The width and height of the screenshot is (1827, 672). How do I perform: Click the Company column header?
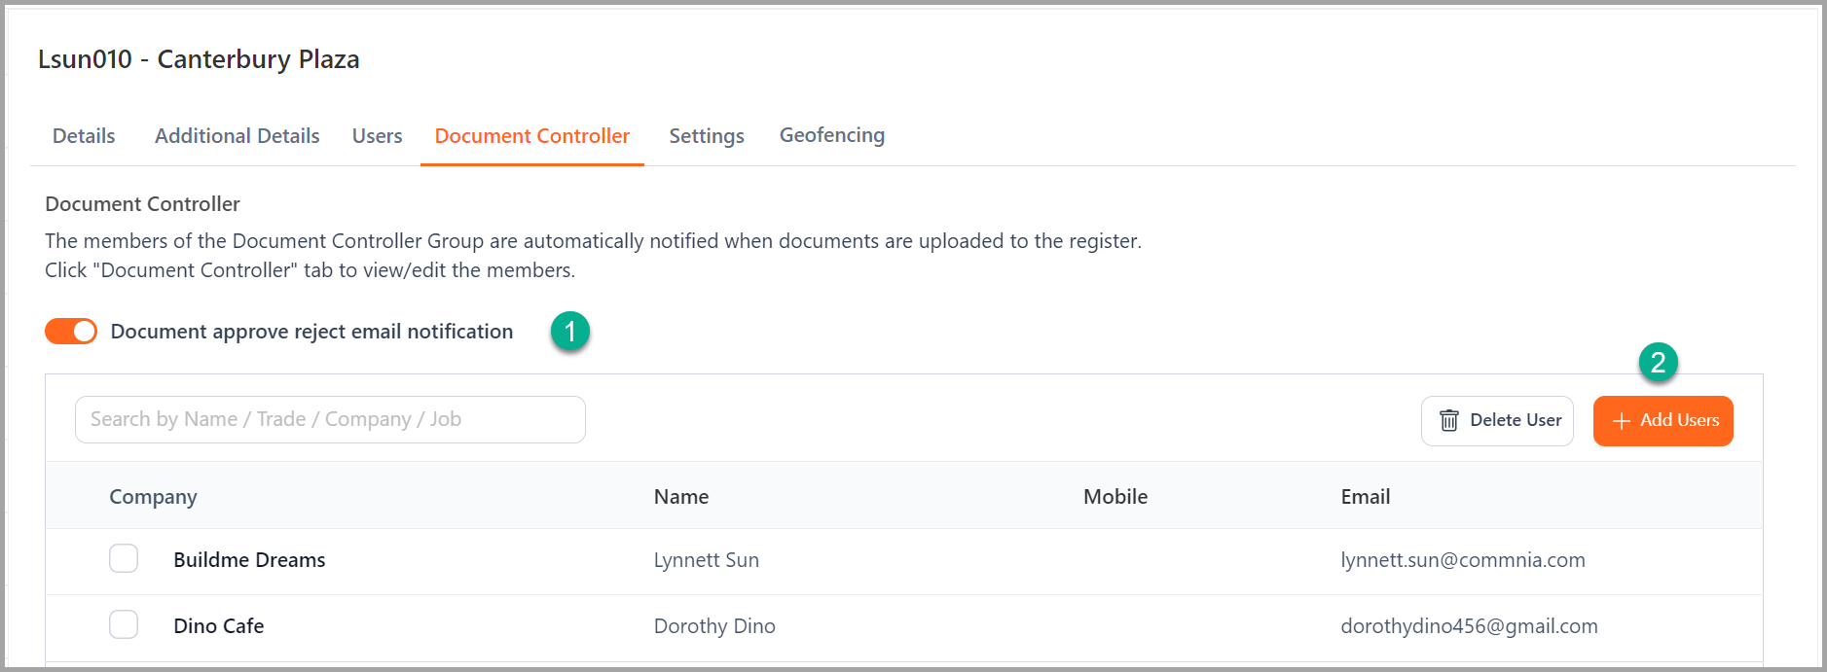click(153, 497)
